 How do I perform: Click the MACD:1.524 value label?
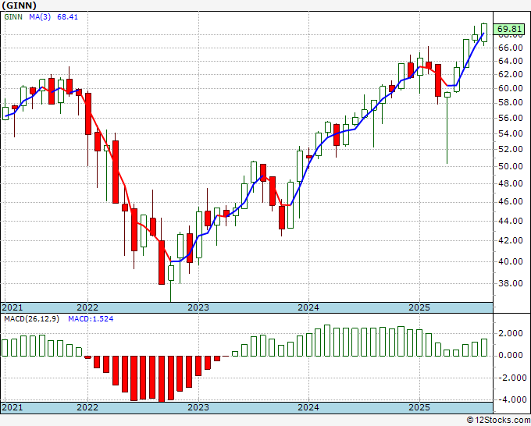click(x=91, y=319)
